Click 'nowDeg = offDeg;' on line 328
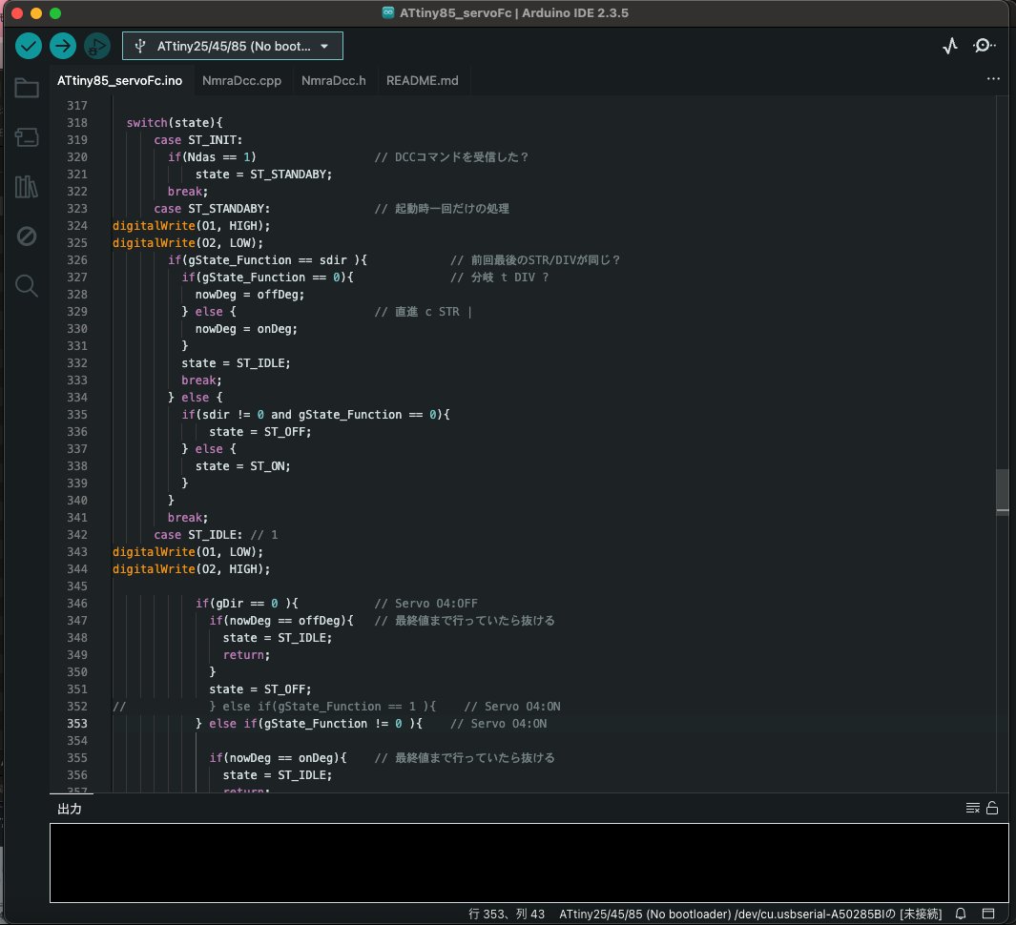This screenshot has height=925, width=1016. click(x=249, y=294)
